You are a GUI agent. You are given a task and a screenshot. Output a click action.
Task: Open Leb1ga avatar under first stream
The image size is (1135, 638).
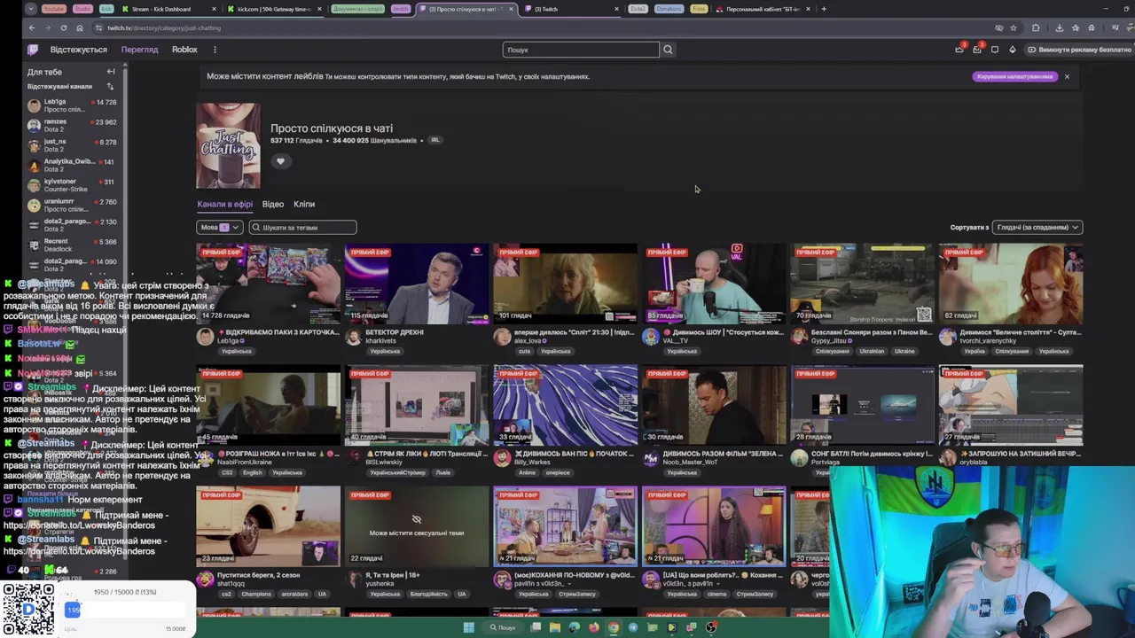tap(206, 337)
